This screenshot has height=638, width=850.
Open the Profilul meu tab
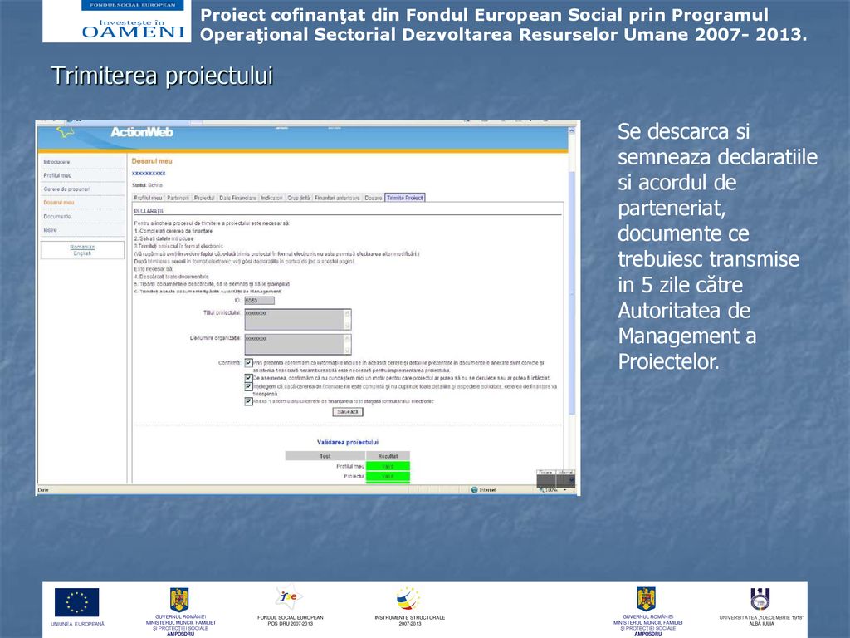click(148, 198)
